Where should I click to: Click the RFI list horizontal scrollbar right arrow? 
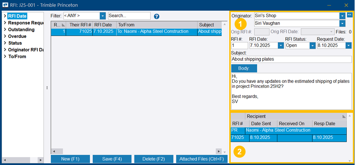click(x=218, y=151)
